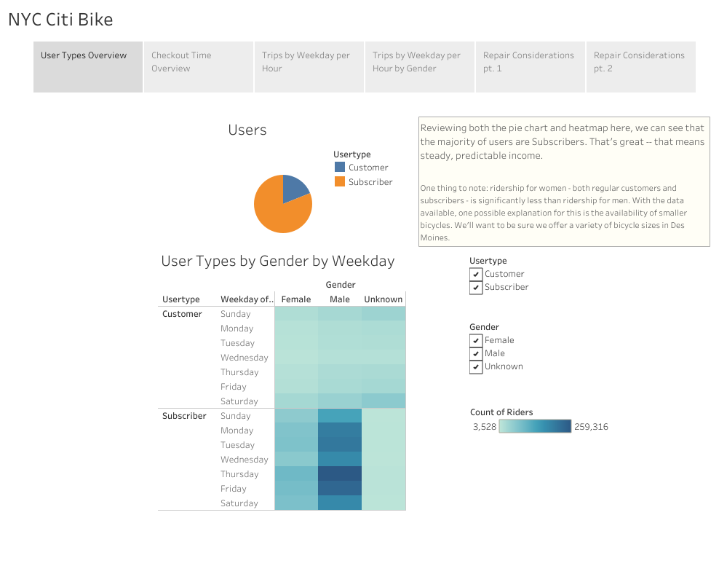The height and width of the screenshot is (582, 727).
Task: Select the Male column header
Action: tap(340, 299)
